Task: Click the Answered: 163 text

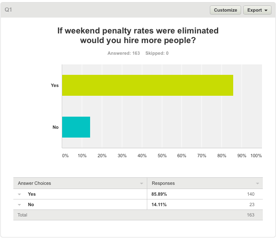Action: coord(123,53)
